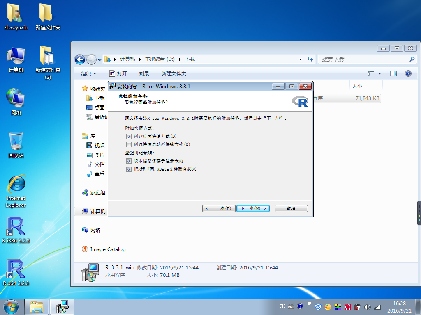
Task: Click the R logo in setup wizard
Action: pos(300,102)
